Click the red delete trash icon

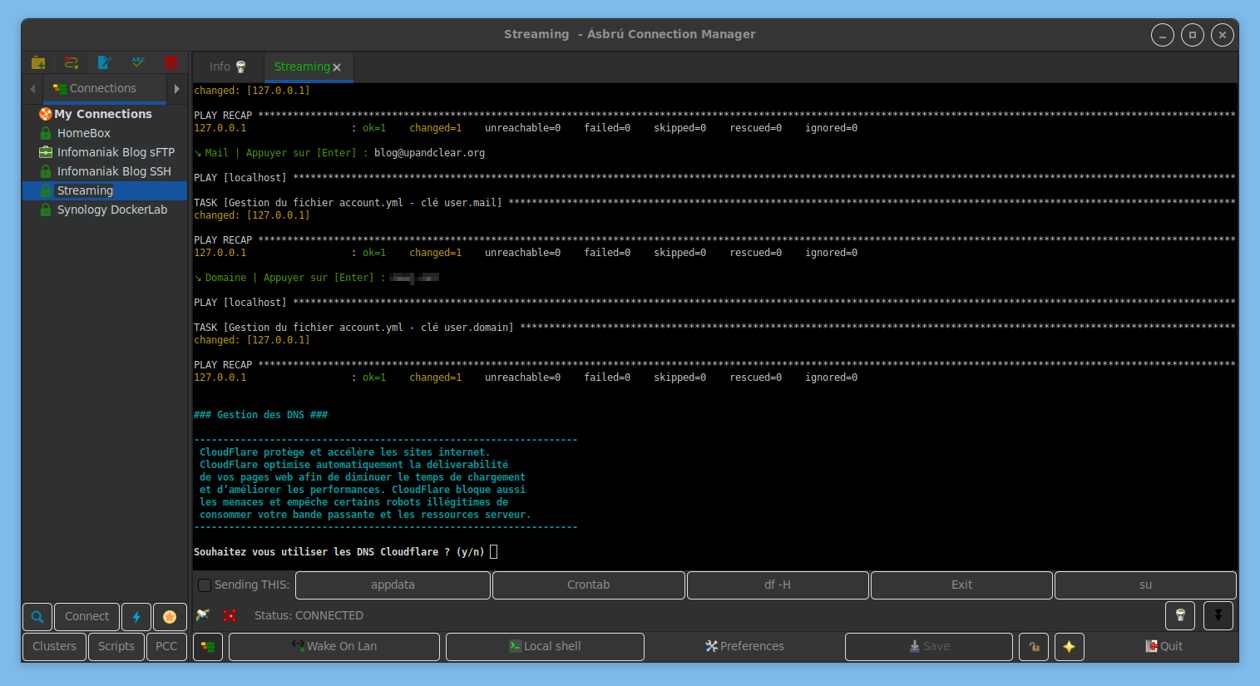171,62
